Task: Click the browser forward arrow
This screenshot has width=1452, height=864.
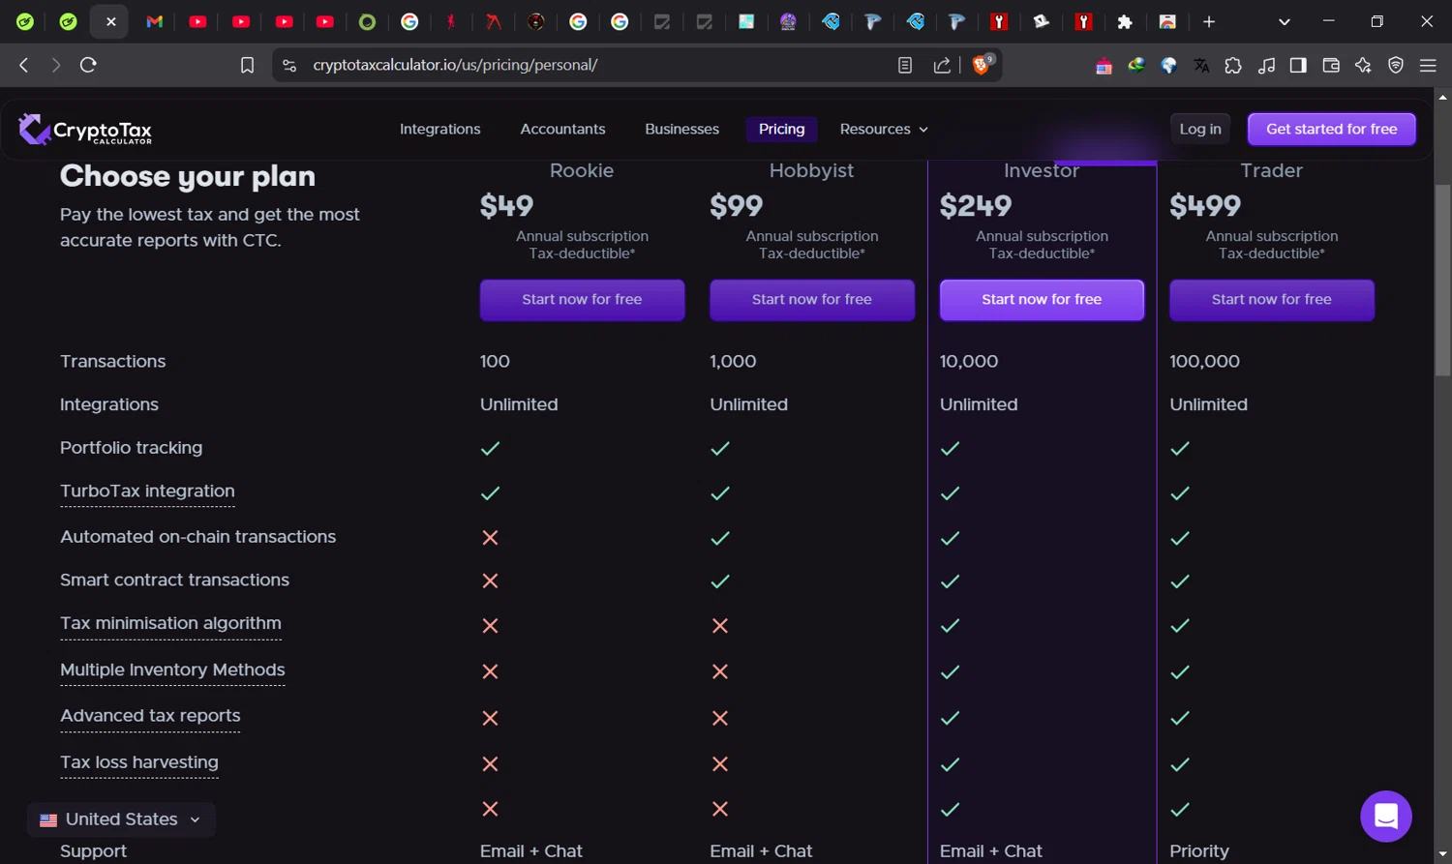Action: 56,65
